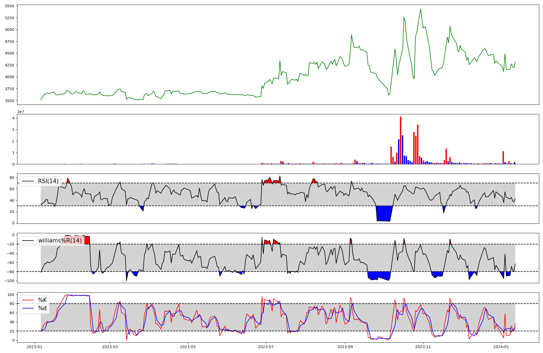Click the tall red volume bar near 2024-01
The height and width of the screenshot is (353, 543).
(x=503, y=157)
